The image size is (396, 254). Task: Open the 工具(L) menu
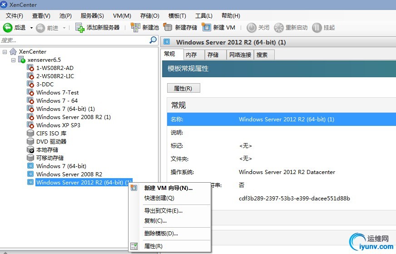coord(204,15)
